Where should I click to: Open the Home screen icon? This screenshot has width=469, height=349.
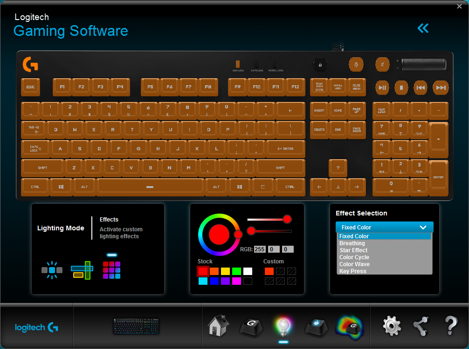click(218, 326)
